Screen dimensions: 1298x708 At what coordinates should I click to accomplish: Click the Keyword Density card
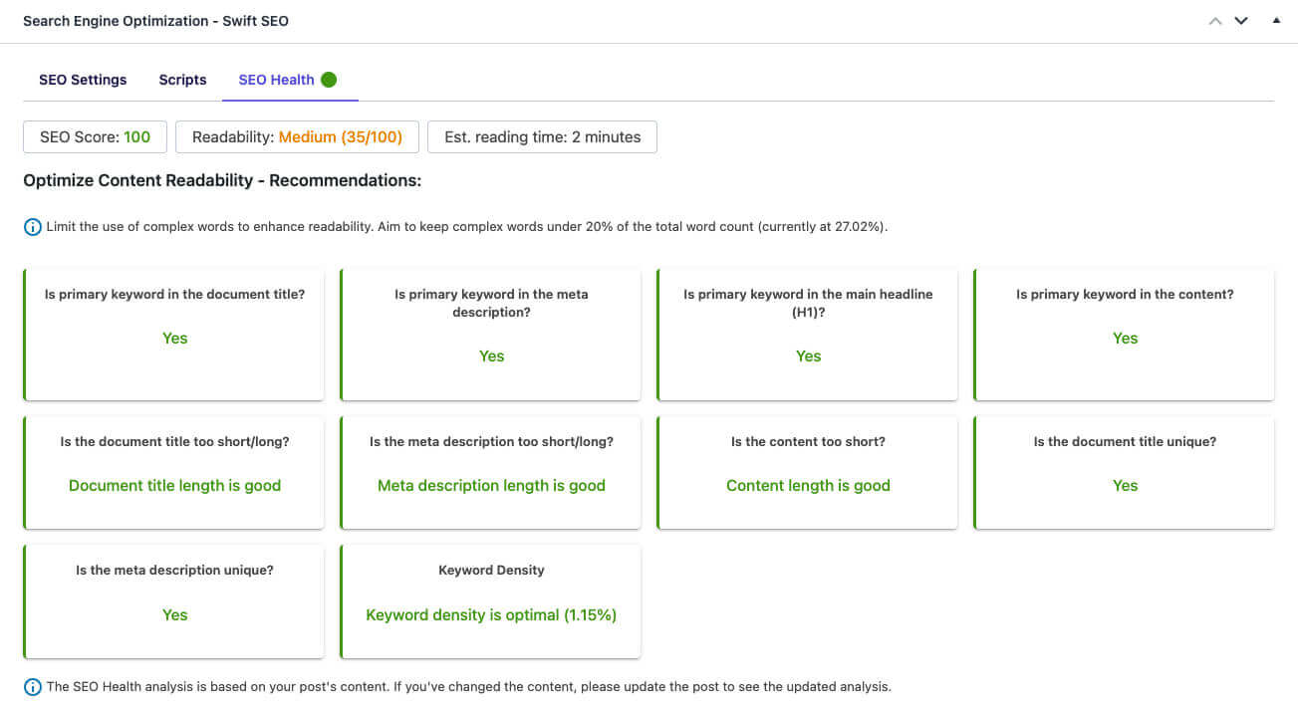[x=491, y=601]
